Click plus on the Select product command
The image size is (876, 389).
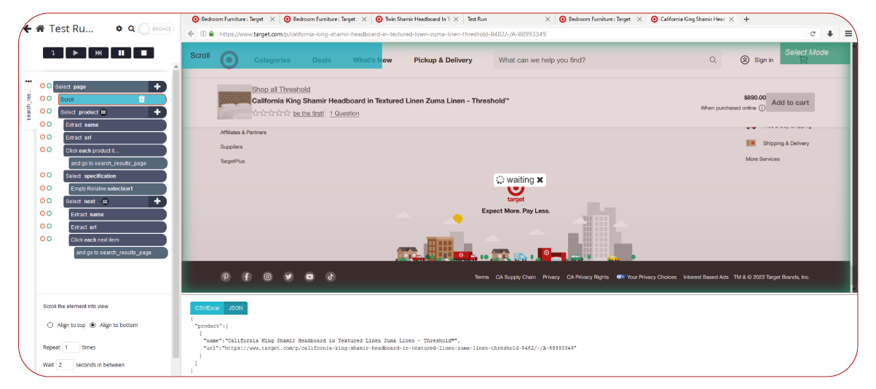157,112
